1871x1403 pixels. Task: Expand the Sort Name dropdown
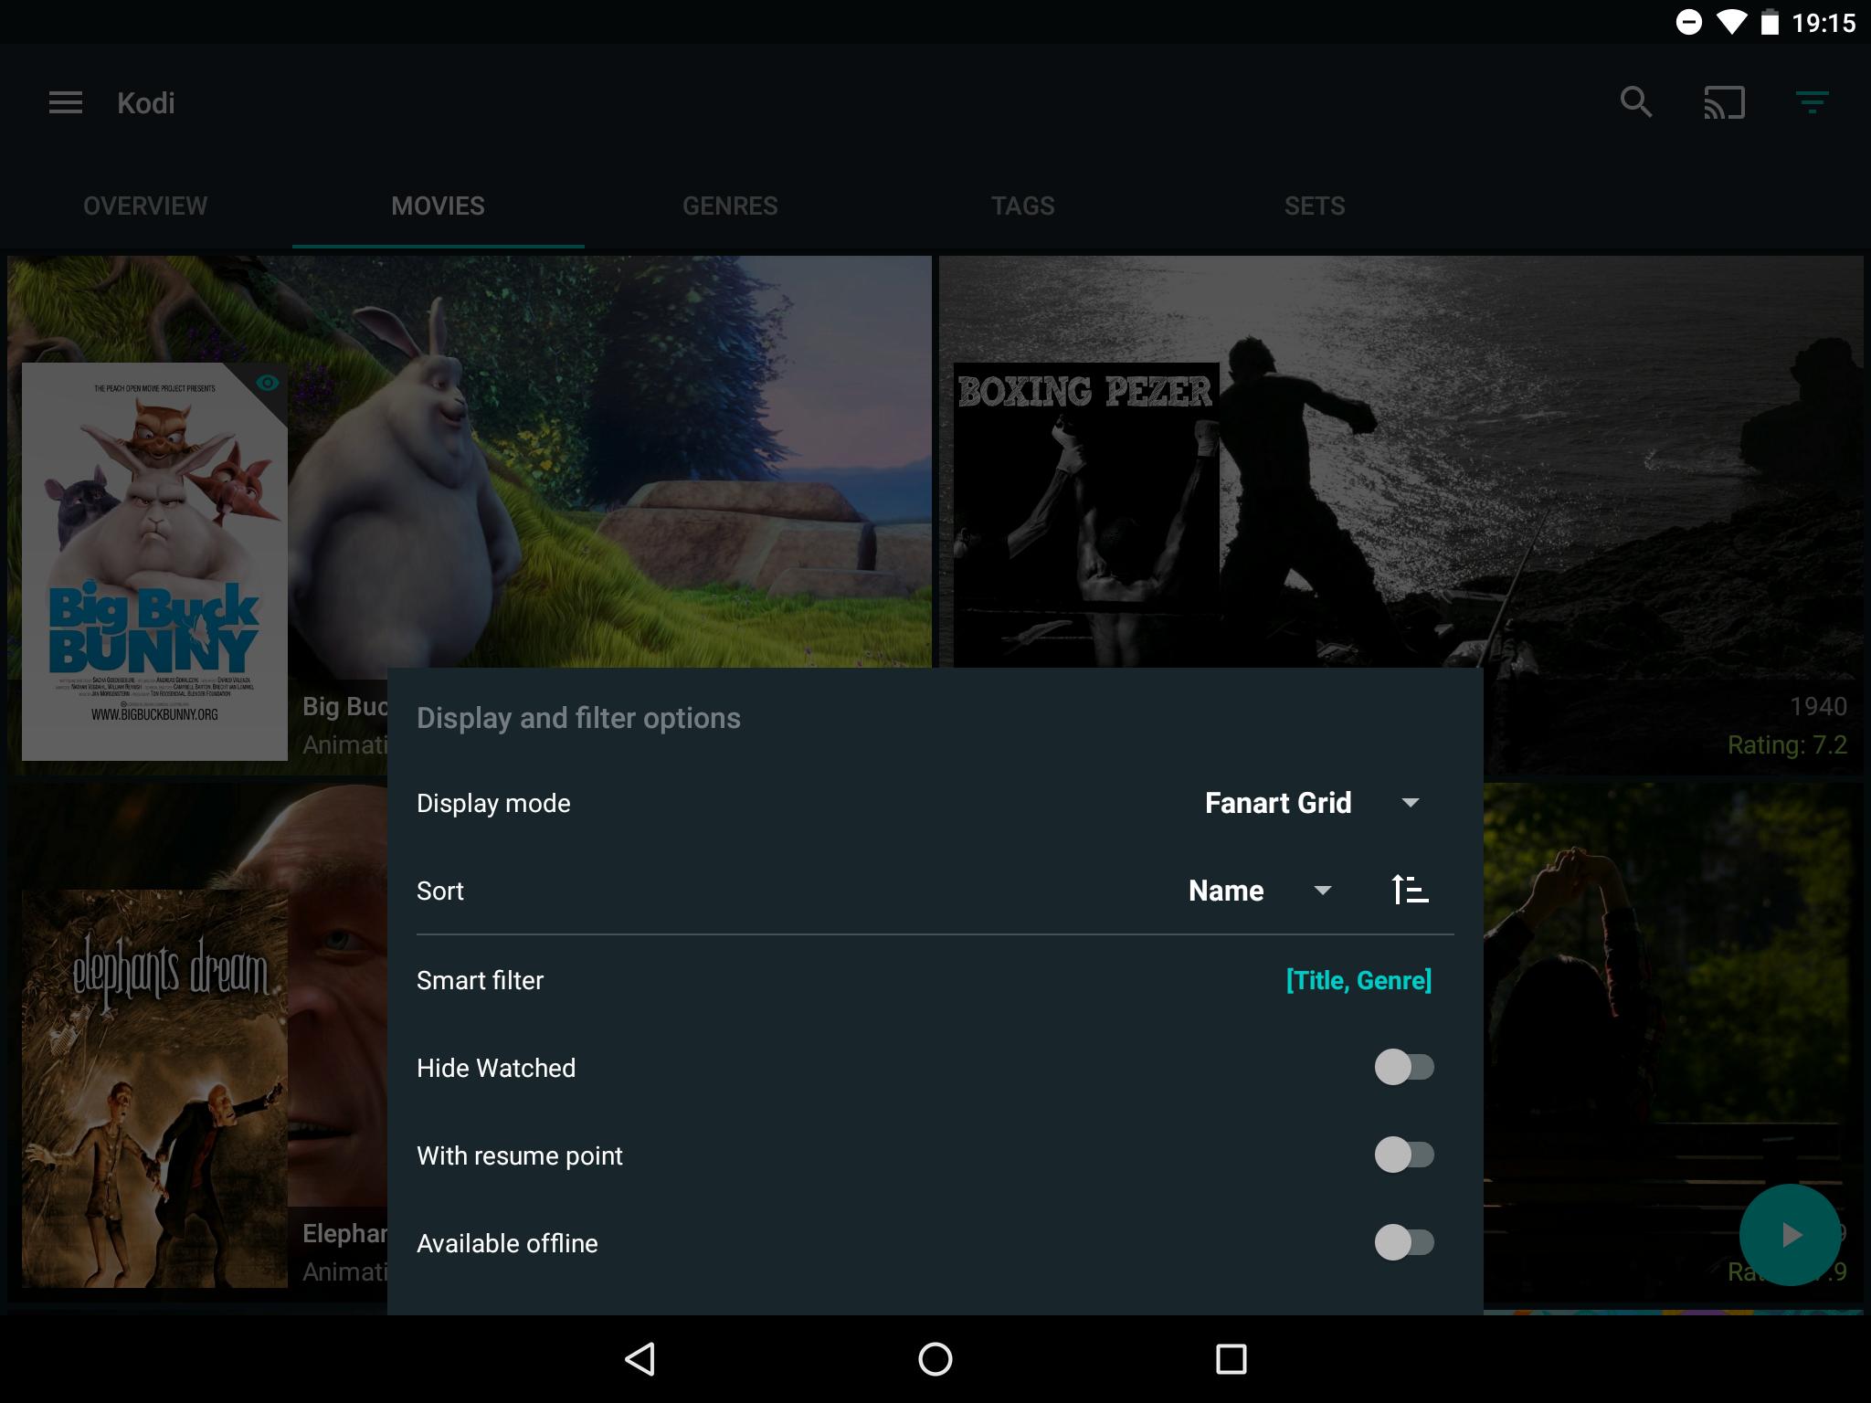point(1260,891)
